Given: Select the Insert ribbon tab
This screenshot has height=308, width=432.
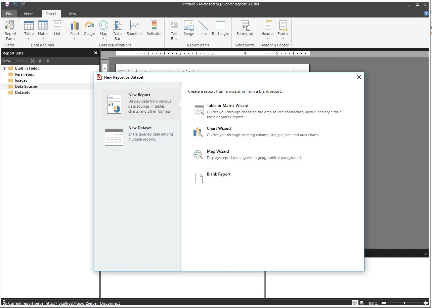Looking at the screenshot, I should pos(51,14).
